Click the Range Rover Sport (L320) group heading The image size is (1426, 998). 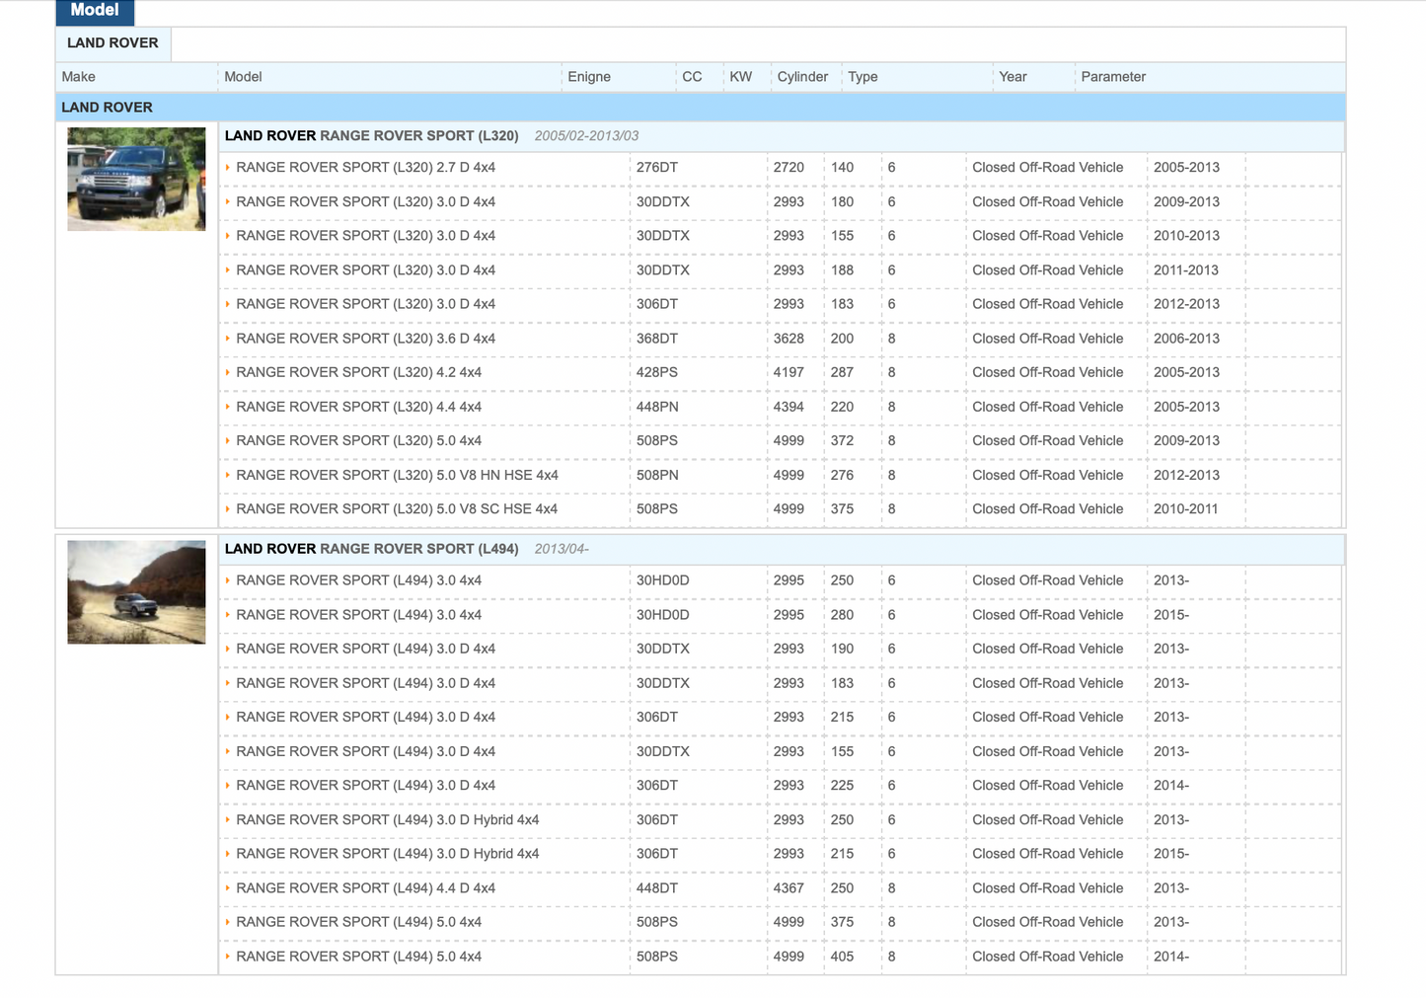371,136
